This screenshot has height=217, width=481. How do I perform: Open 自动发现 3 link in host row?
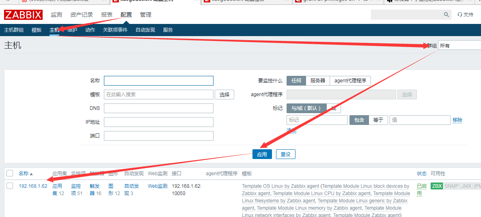pos(132,190)
